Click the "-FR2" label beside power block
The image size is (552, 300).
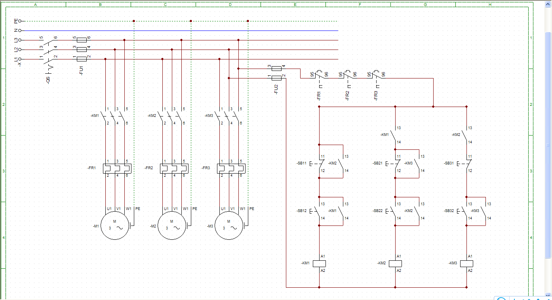click(x=148, y=168)
